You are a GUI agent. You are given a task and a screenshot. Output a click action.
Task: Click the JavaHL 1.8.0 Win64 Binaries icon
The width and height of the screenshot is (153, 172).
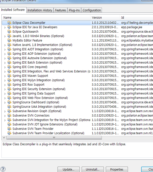pyautogui.click(x=9, y=36)
